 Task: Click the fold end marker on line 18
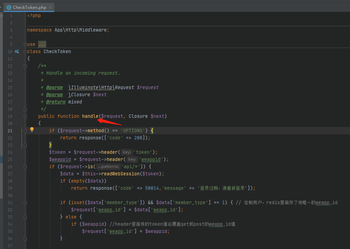click(25, 109)
